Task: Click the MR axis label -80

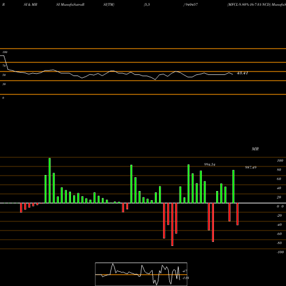Action: [x=279, y=243]
